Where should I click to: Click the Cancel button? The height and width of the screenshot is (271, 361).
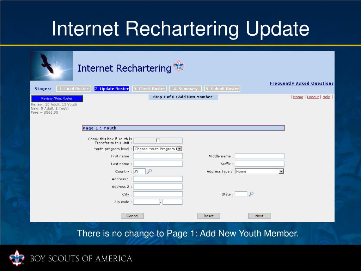tap(133, 216)
